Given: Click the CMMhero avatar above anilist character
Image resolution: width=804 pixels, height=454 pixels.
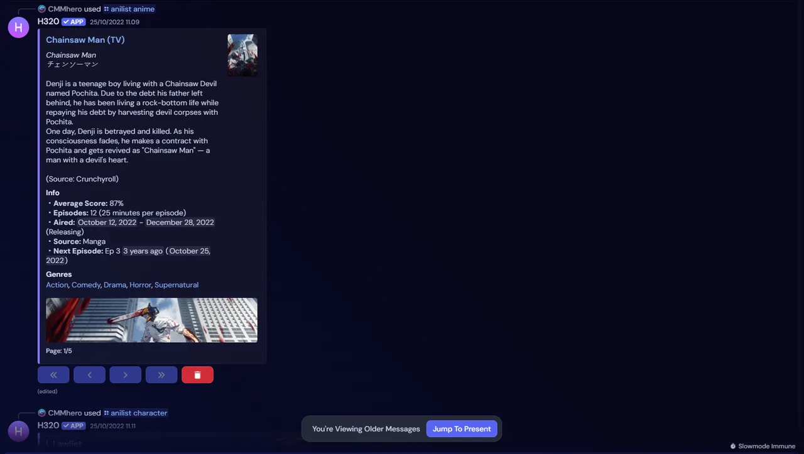Looking at the screenshot, I should tap(42, 413).
